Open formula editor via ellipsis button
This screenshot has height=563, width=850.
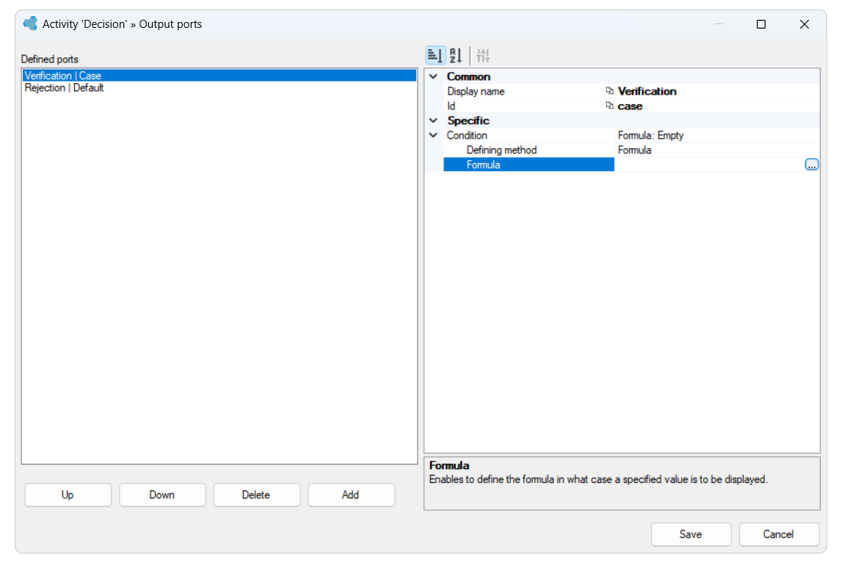[812, 164]
